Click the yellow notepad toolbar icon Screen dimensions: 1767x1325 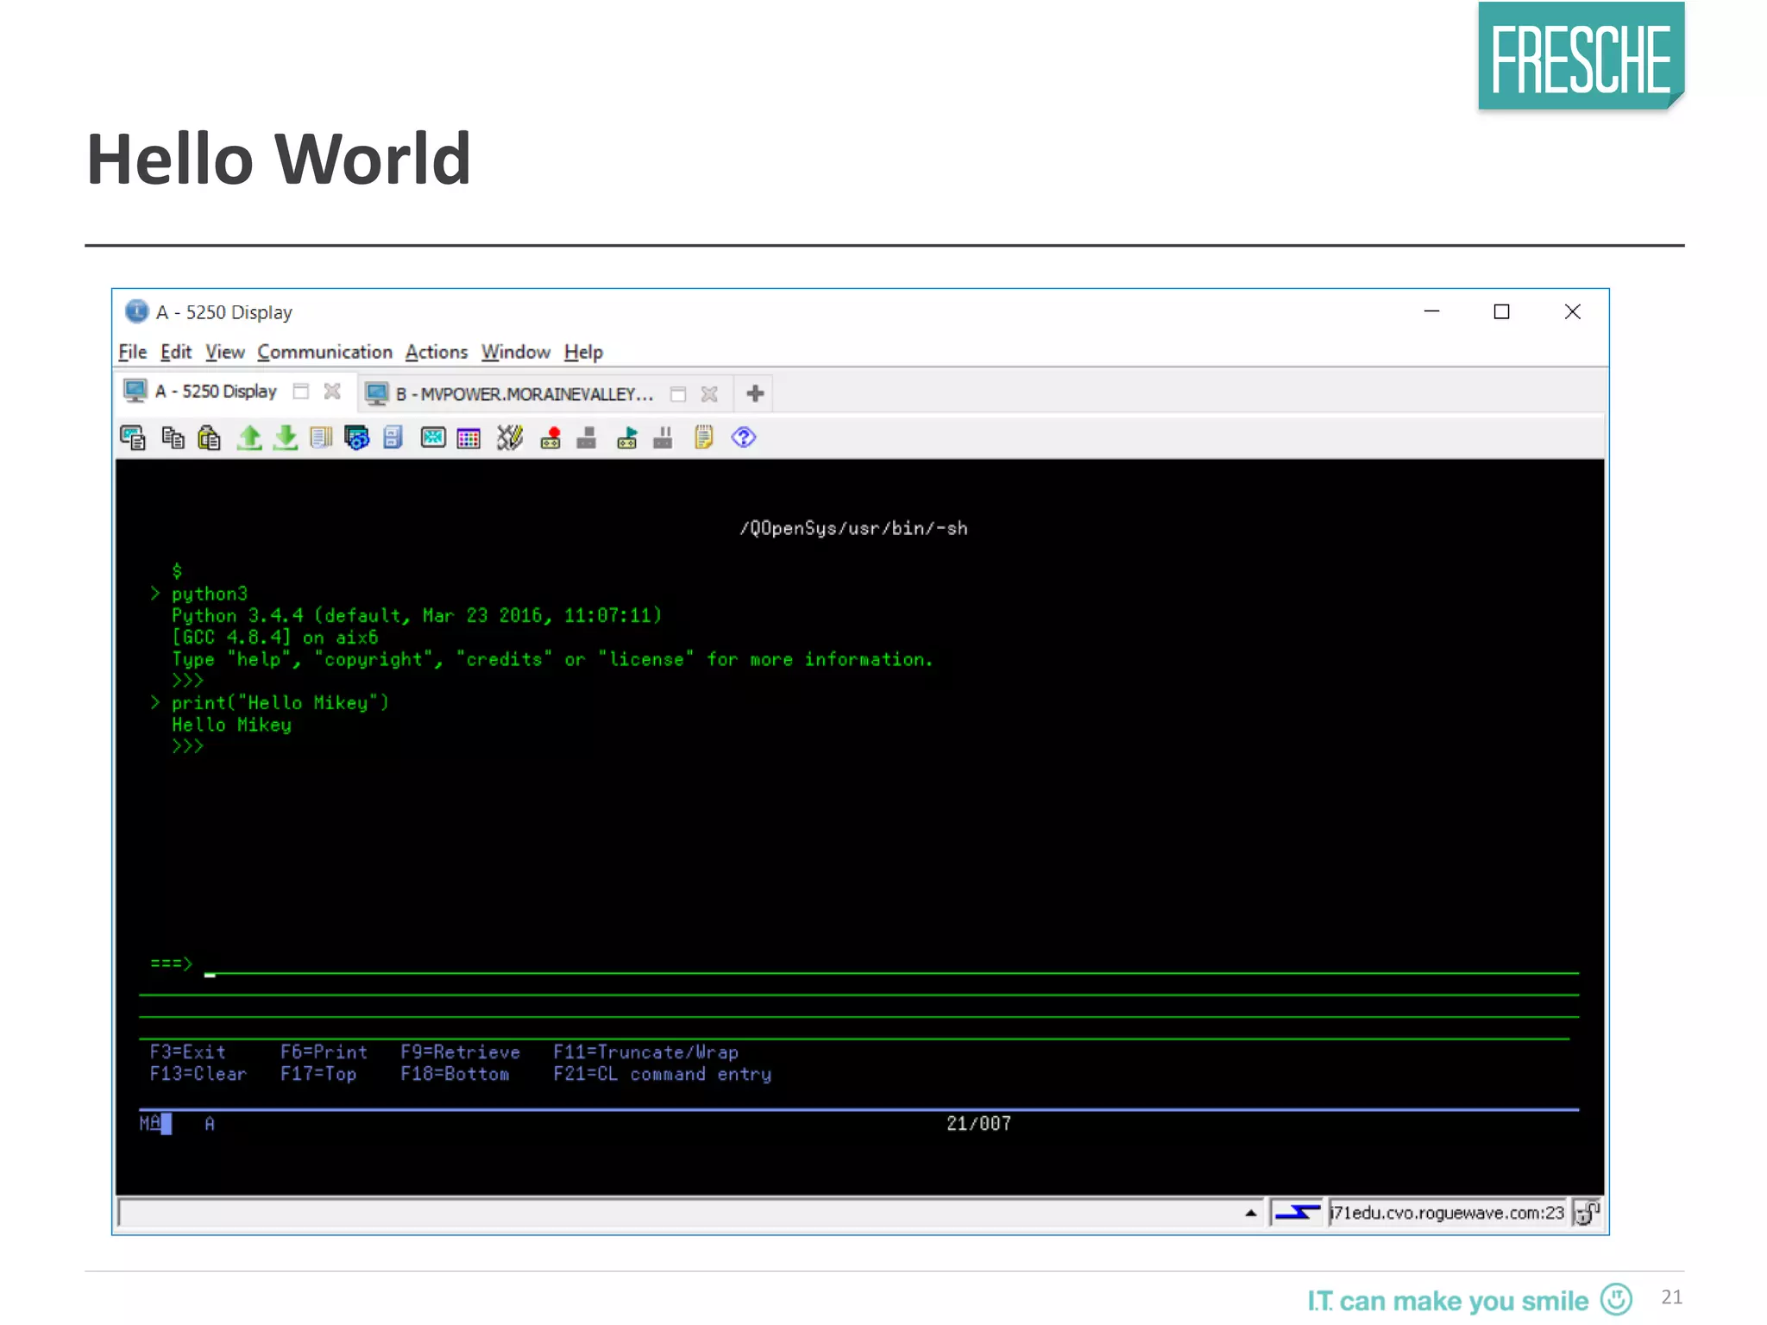coord(704,438)
